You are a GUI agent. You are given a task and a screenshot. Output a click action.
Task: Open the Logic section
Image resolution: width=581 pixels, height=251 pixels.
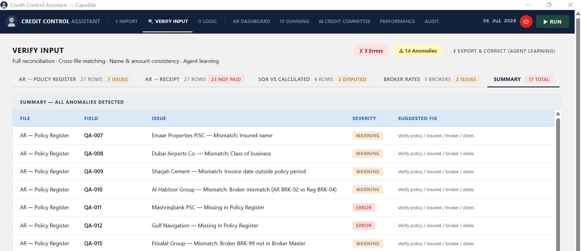coord(207,21)
